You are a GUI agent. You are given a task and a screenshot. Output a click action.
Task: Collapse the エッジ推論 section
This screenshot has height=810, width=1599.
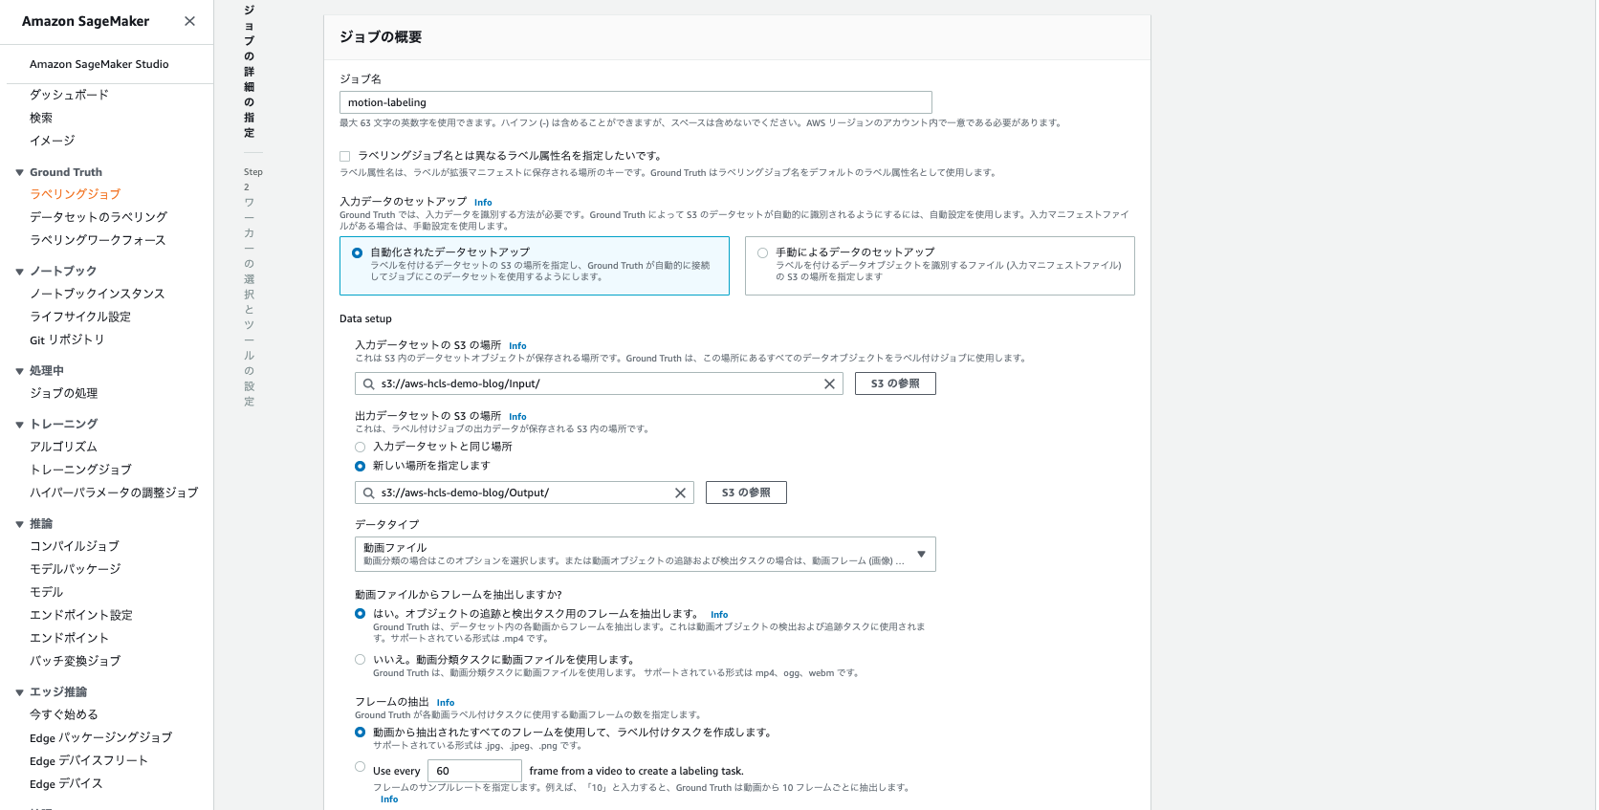tap(19, 692)
